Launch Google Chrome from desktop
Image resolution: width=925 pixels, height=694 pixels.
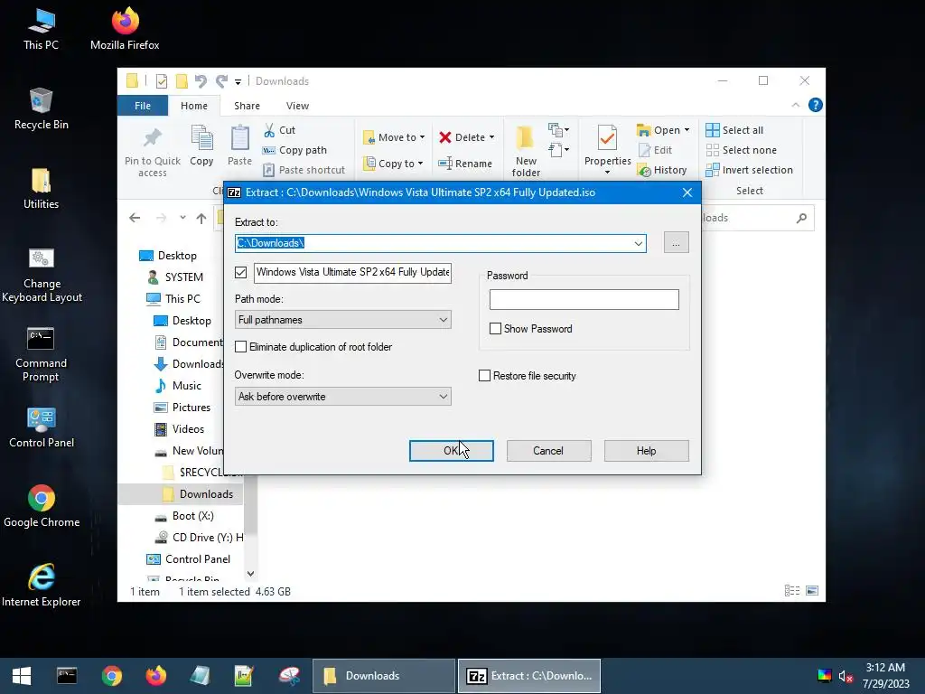(42, 507)
